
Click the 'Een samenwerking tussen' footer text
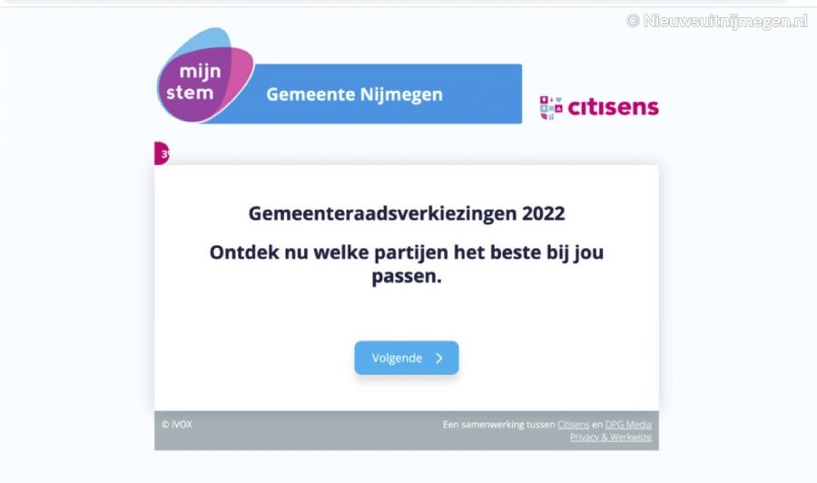(x=498, y=425)
